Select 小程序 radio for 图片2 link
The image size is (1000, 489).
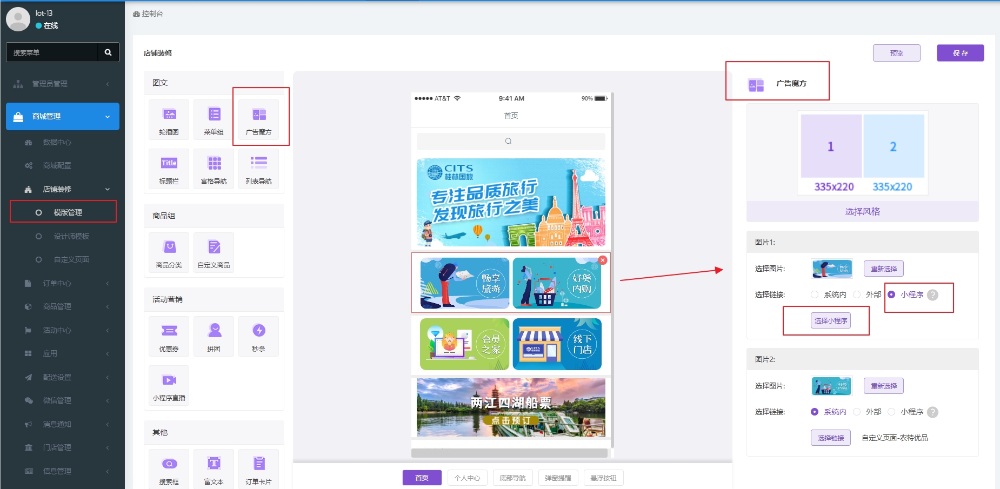tap(891, 412)
